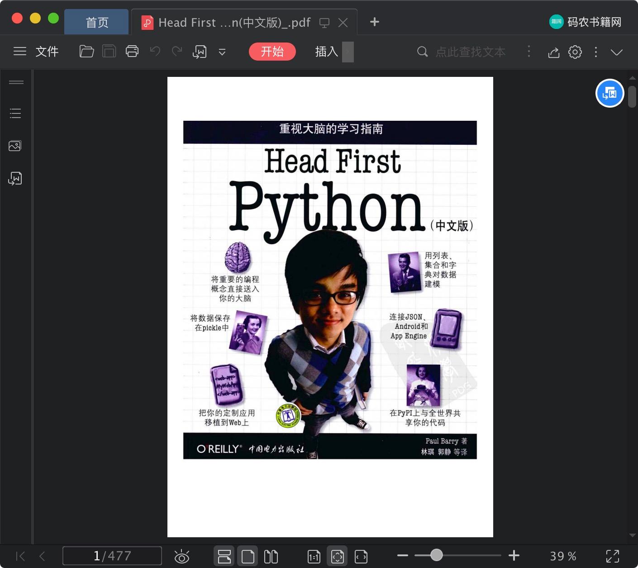Open the hamburger file menu icon
The height and width of the screenshot is (568, 638).
coord(20,52)
